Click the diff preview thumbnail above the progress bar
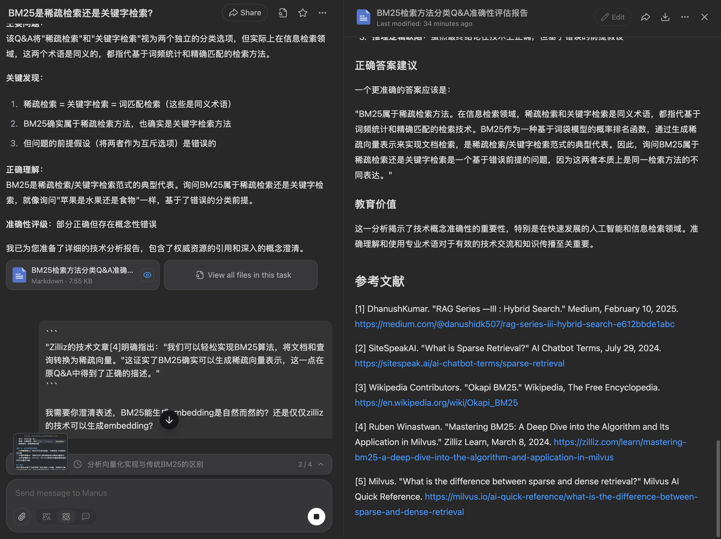This screenshot has height=539, width=721. tap(40, 452)
